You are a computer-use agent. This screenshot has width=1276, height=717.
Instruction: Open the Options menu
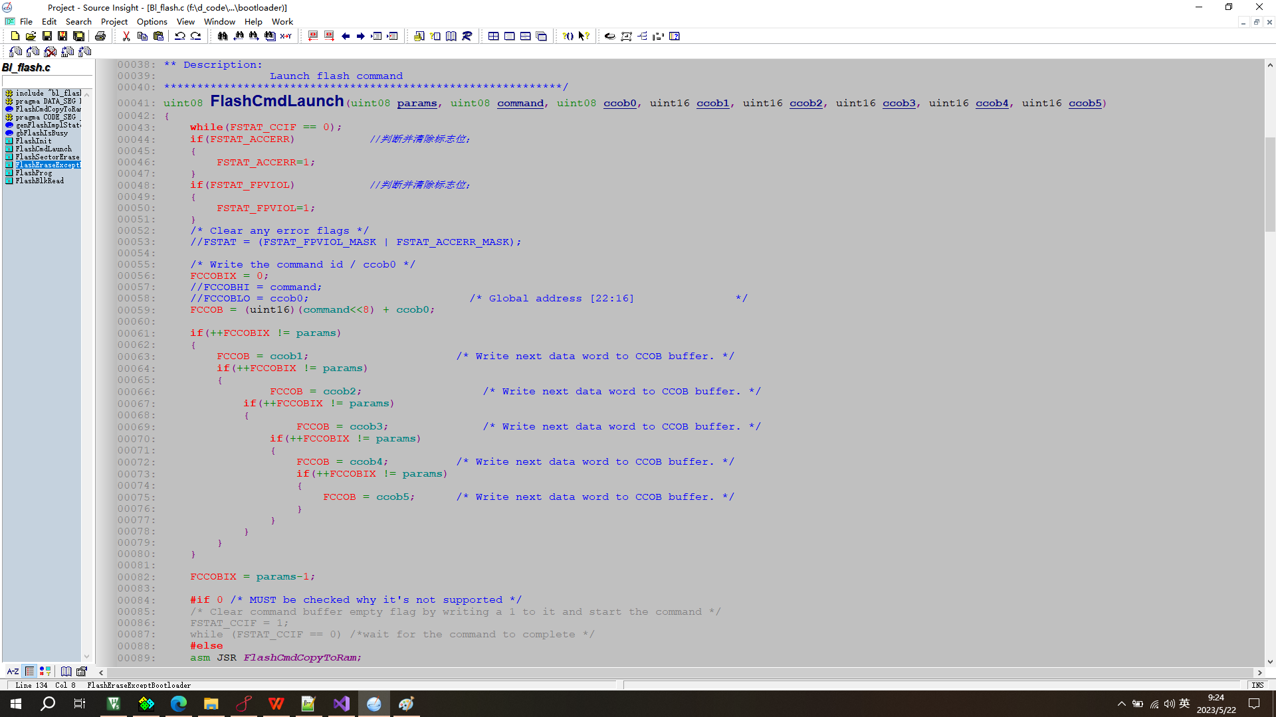point(152,22)
